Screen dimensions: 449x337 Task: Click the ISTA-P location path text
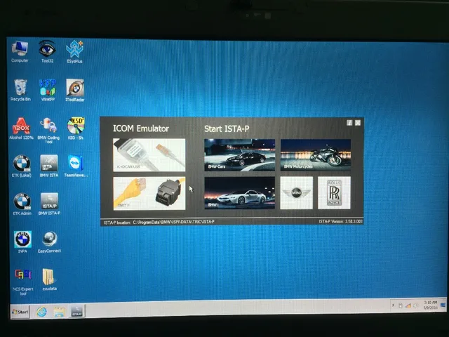click(159, 222)
